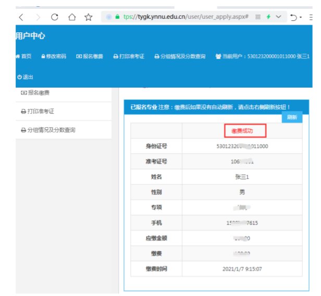Click the lightning speed mode icon
The image size is (321, 296).
[268, 17]
